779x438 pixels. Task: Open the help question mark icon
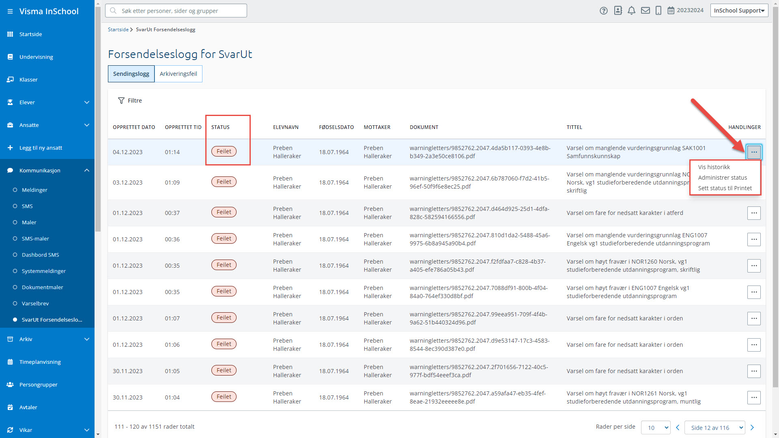604,11
